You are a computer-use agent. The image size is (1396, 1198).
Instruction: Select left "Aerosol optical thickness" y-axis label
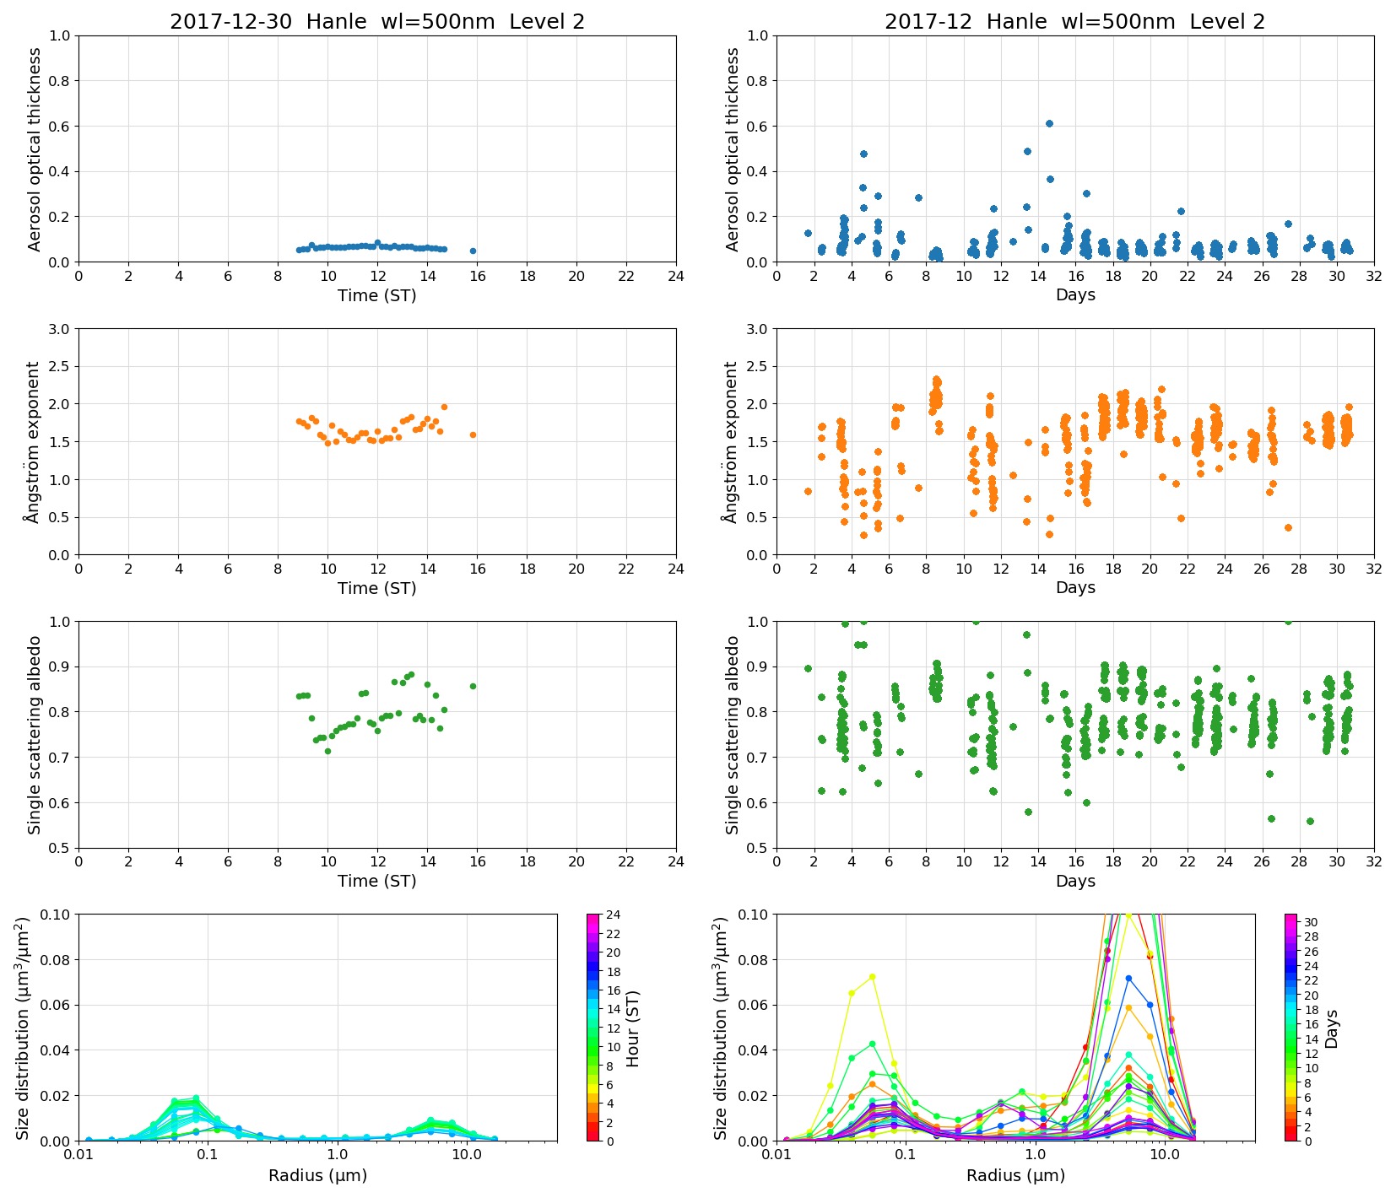click(x=35, y=148)
